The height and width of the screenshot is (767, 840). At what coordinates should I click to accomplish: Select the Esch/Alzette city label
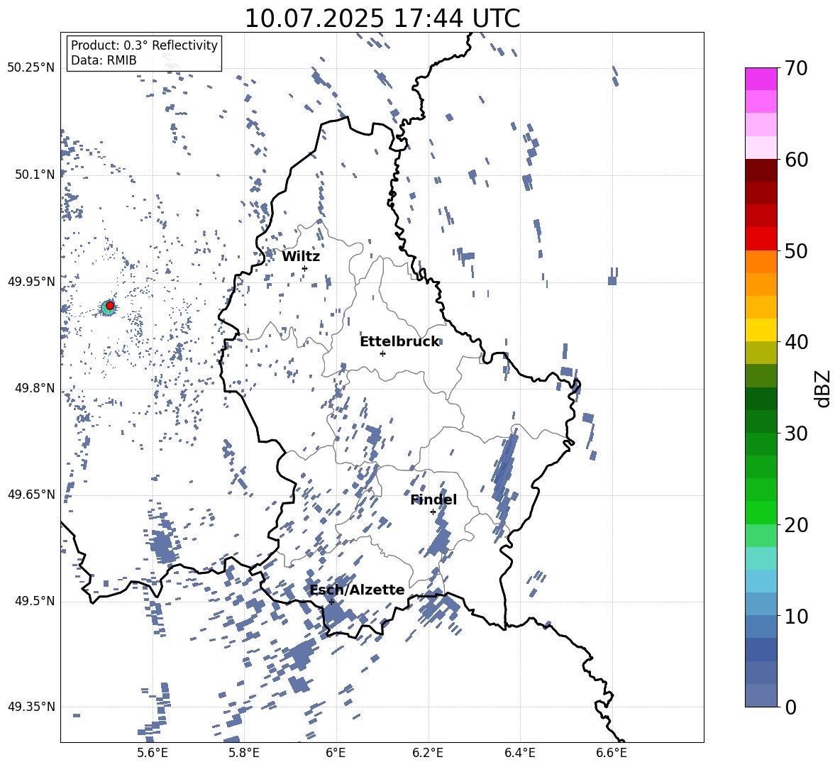(x=358, y=590)
